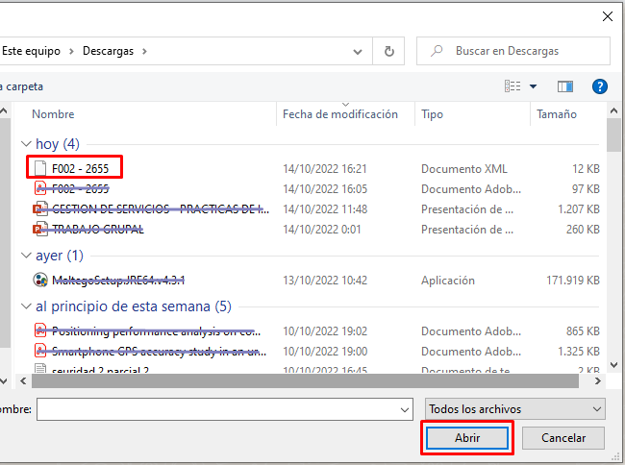Sort by Fecha de modificación column
This screenshot has width=625, height=465.
[340, 114]
